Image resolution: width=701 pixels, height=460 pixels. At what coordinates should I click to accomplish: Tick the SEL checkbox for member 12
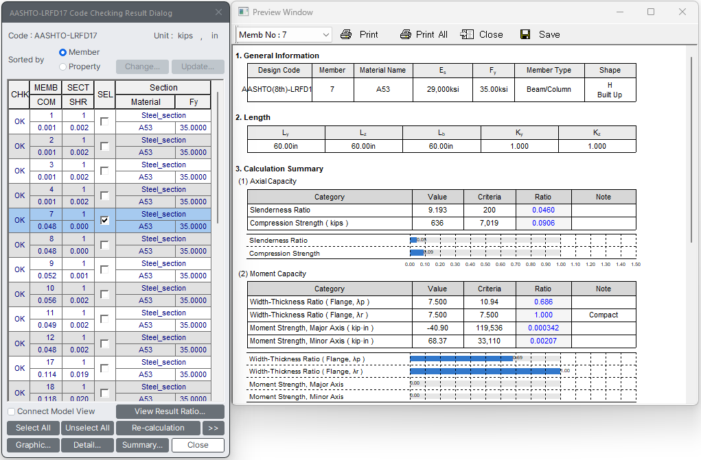coord(104,343)
